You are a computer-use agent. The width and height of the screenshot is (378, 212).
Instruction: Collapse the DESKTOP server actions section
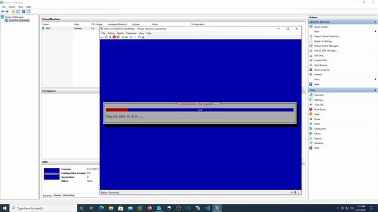pos(375,22)
